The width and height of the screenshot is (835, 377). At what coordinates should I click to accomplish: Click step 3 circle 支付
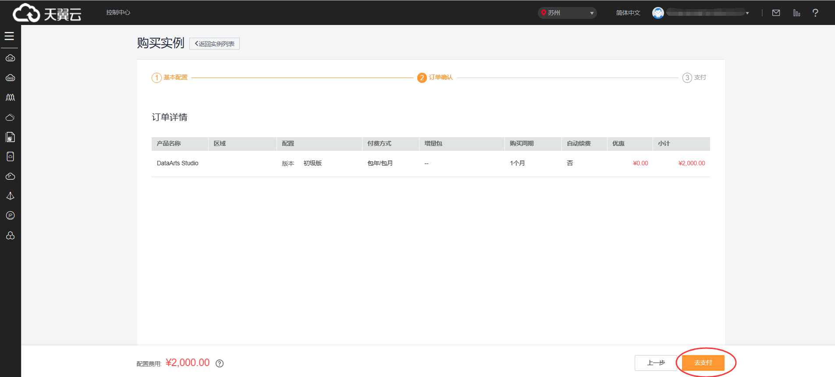[687, 78]
